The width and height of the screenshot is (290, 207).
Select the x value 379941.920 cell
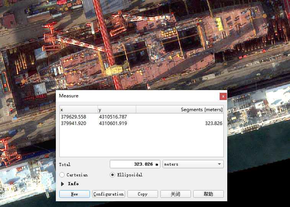click(x=73, y=123)
